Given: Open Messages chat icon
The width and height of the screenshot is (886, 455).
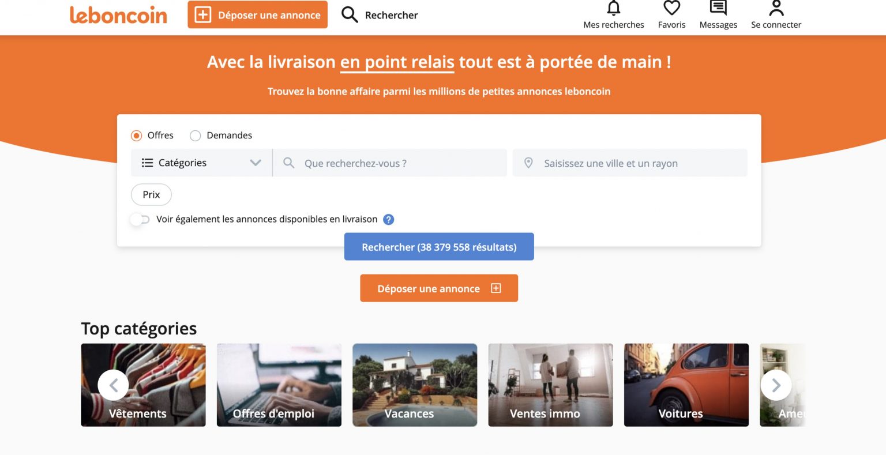Looking at the screenshot, I should click(718, 7).
